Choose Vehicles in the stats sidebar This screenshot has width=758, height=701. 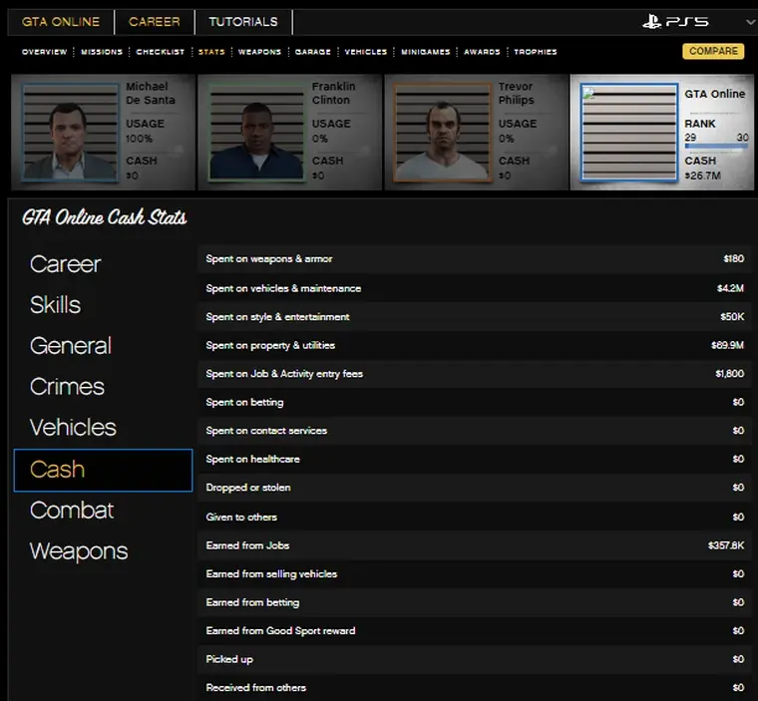(73, 428)
